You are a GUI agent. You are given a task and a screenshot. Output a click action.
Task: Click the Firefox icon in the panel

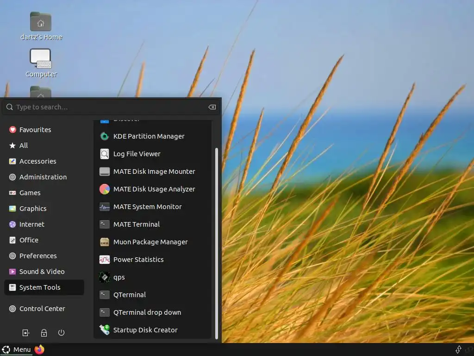pos(39,350)
